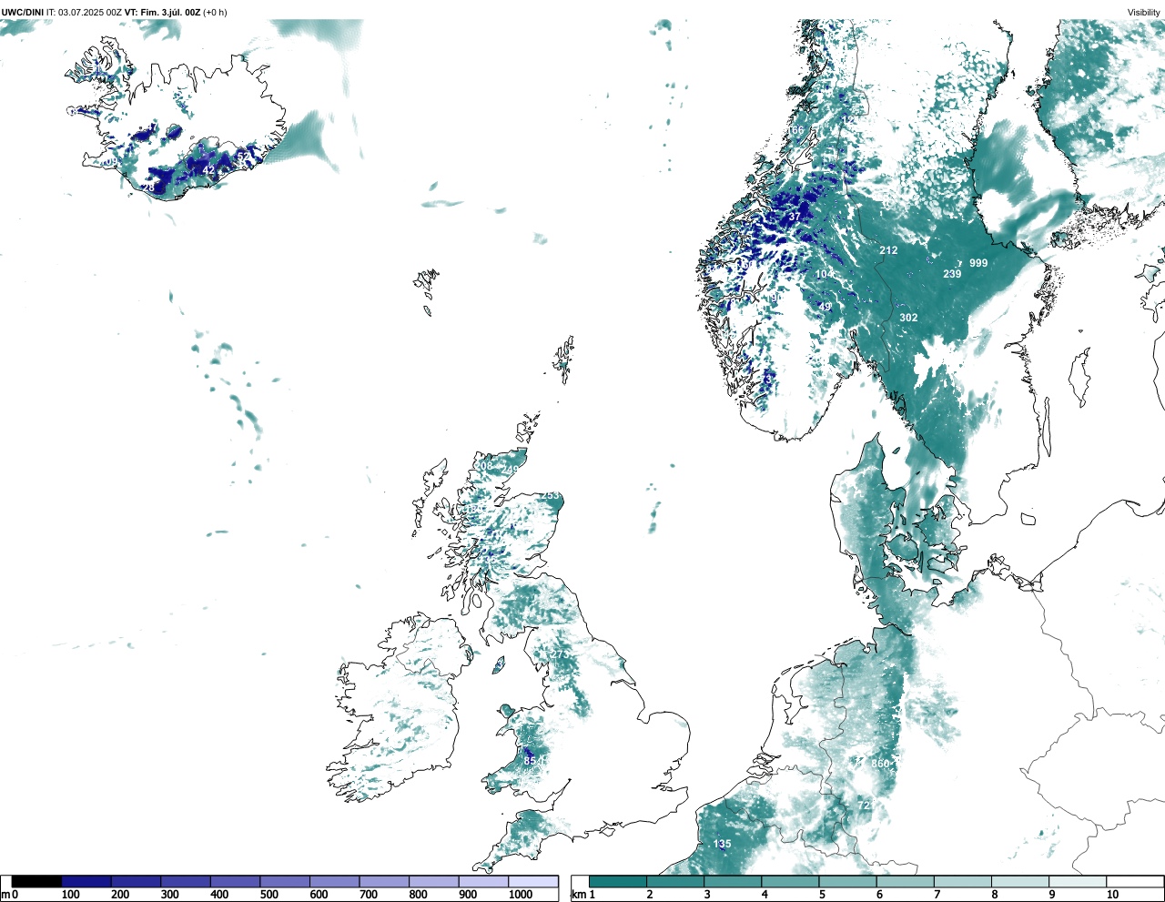Click the value '302' over southern Sweden
This screenshot has width=1165, height=902.
click(908, 318)
